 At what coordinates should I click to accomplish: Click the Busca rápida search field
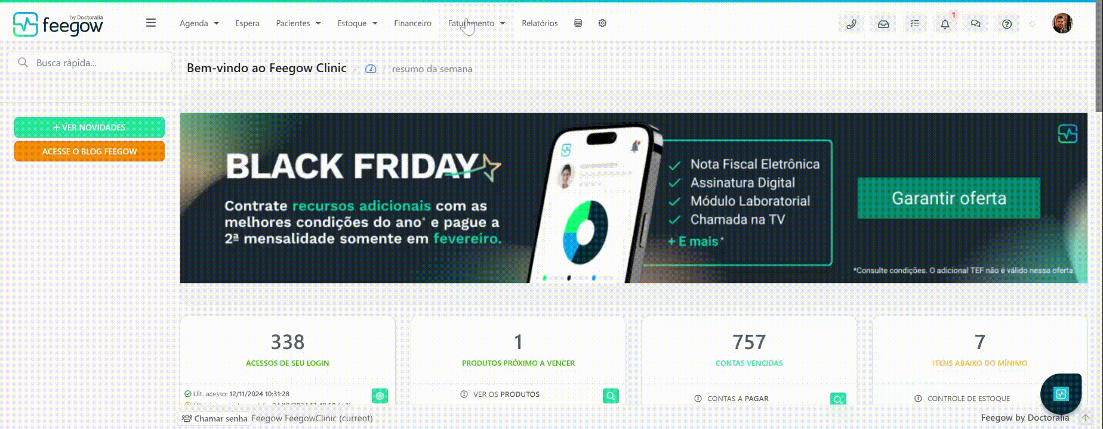90,63
